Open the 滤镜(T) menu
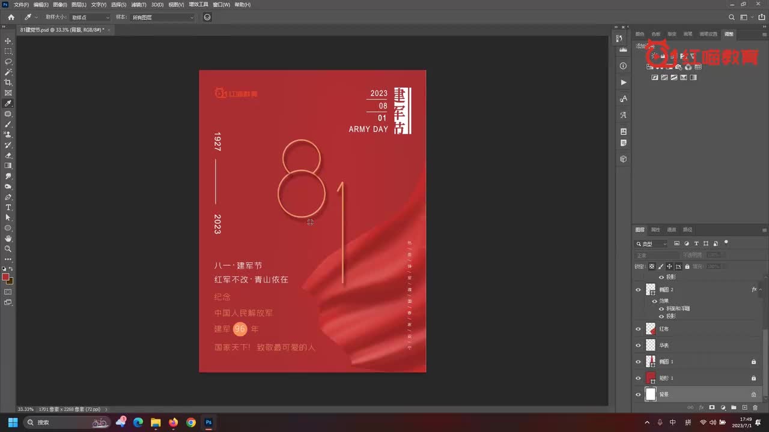Viewport: 769px width, 432px height. (139, 5)
